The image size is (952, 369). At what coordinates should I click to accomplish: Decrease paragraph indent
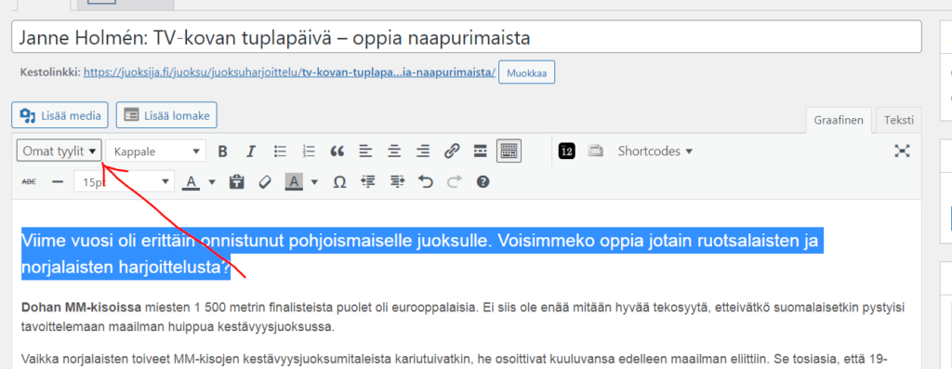pos(368,181)
